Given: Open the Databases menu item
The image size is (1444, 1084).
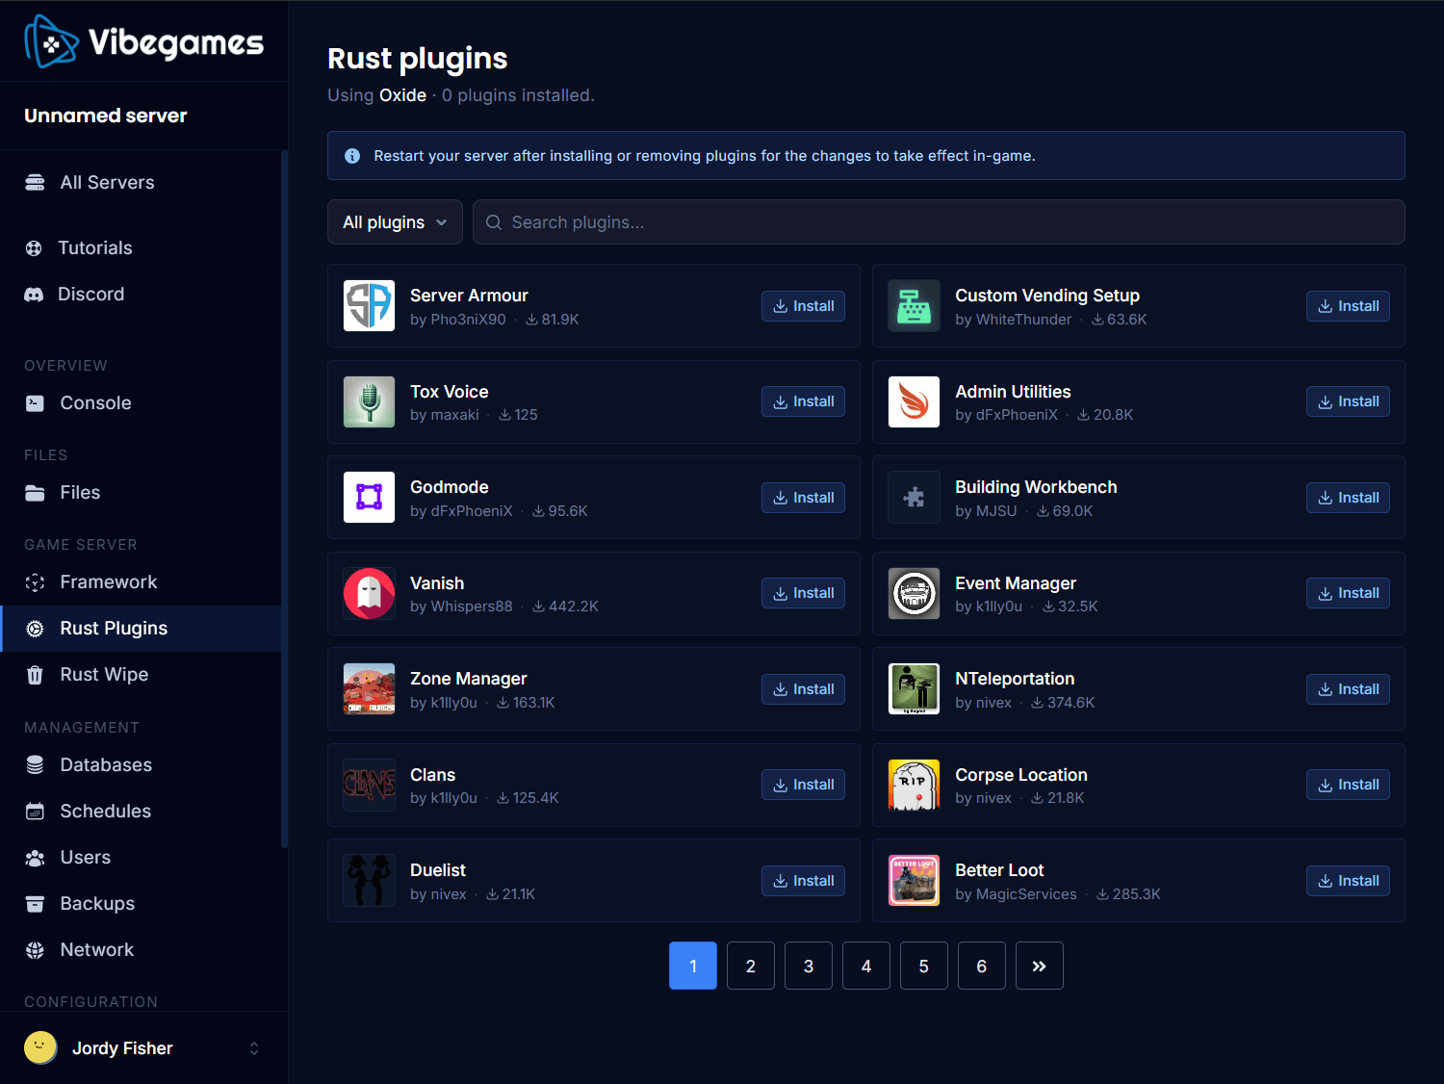Looking at the screenshot, I should 141,765.
